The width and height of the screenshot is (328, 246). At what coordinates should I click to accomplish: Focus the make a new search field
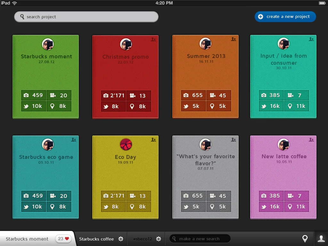200,239
